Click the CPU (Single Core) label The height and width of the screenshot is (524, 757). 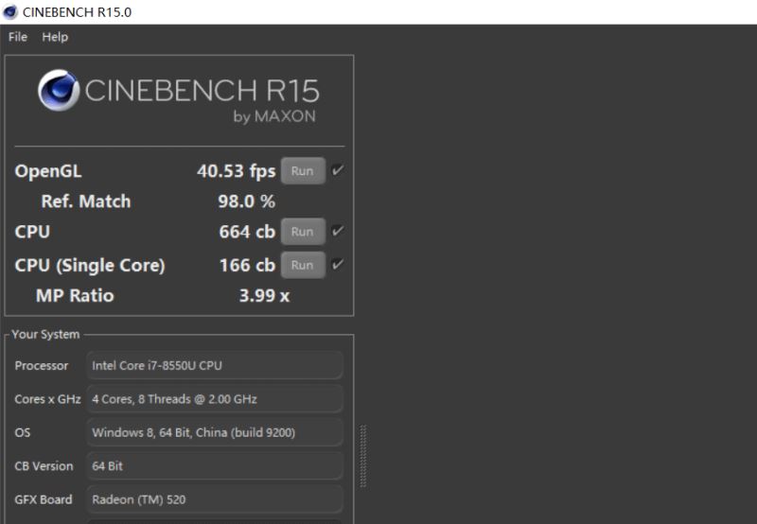point(90,265)
